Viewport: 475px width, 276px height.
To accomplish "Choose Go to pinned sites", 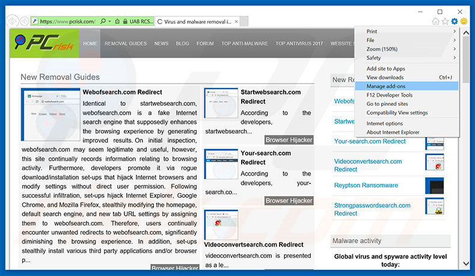I will pos(407,103).
